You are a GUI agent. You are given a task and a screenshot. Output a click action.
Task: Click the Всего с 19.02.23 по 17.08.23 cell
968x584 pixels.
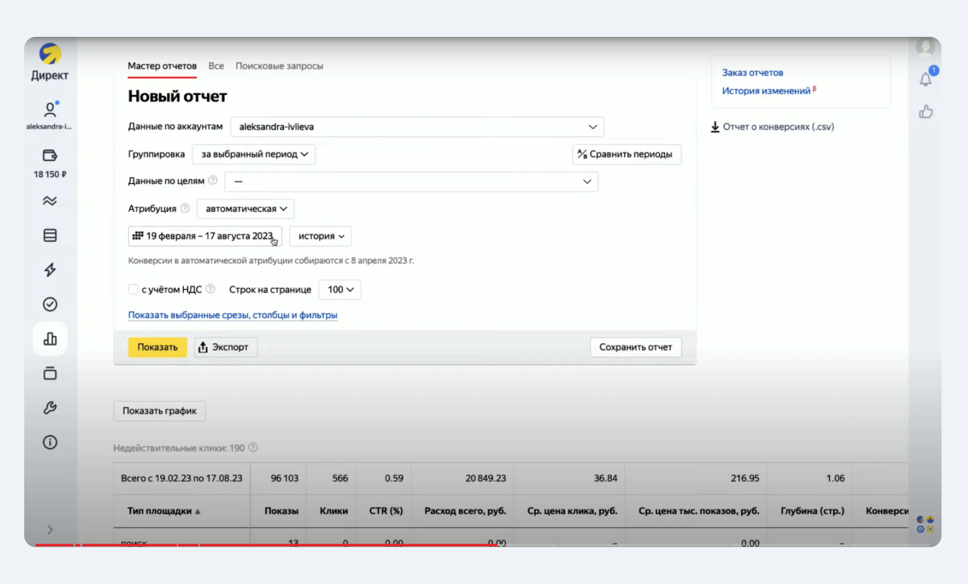(x=181, y=478)
